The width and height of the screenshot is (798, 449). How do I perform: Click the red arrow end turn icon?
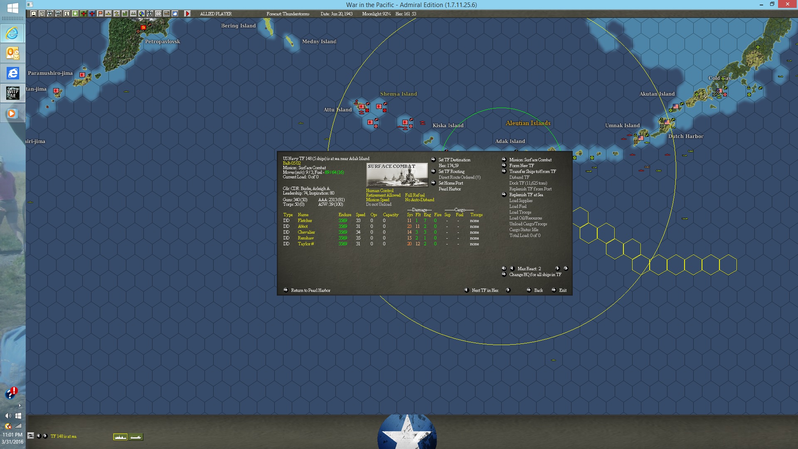point(187,14)
